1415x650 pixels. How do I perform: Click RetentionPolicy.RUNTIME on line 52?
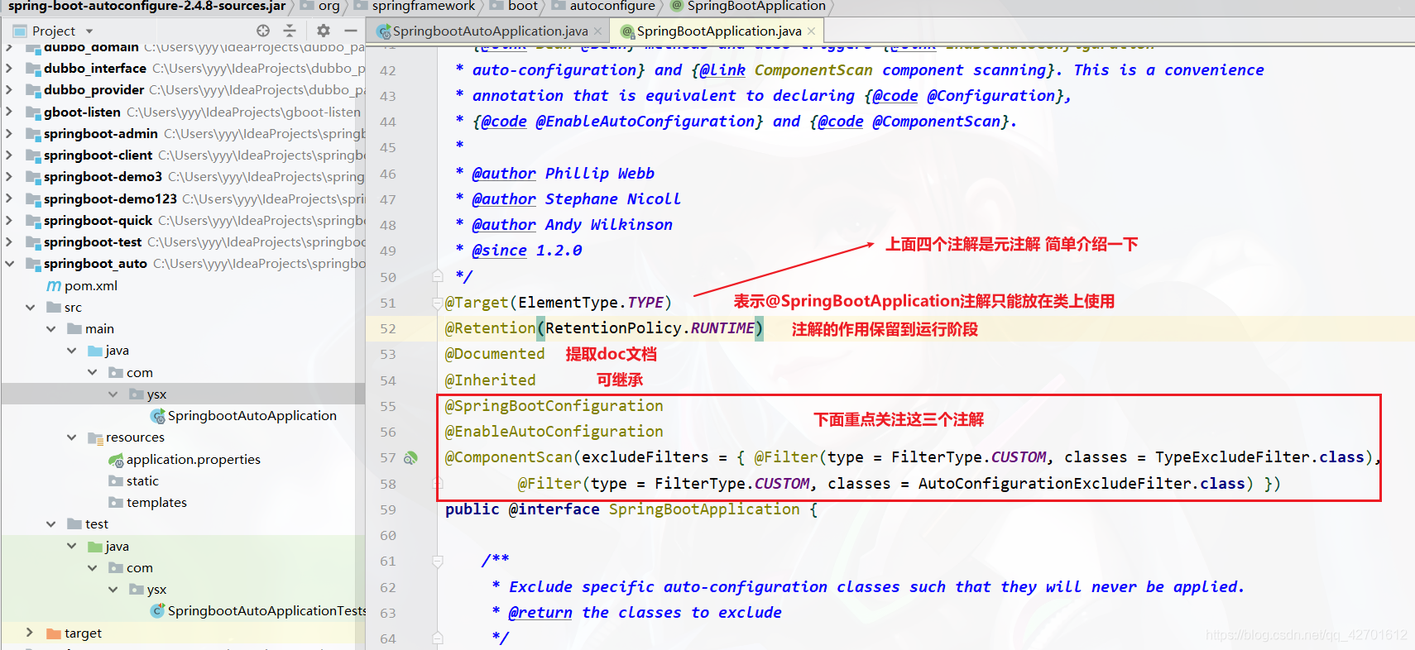(650, 328)
